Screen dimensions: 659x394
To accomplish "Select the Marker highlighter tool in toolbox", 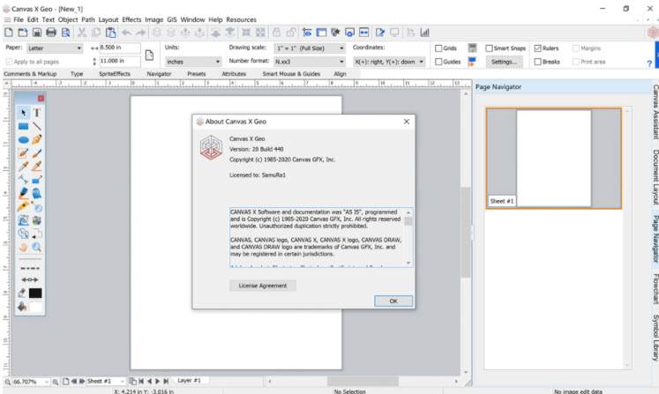I will click(x=24, y=193).
